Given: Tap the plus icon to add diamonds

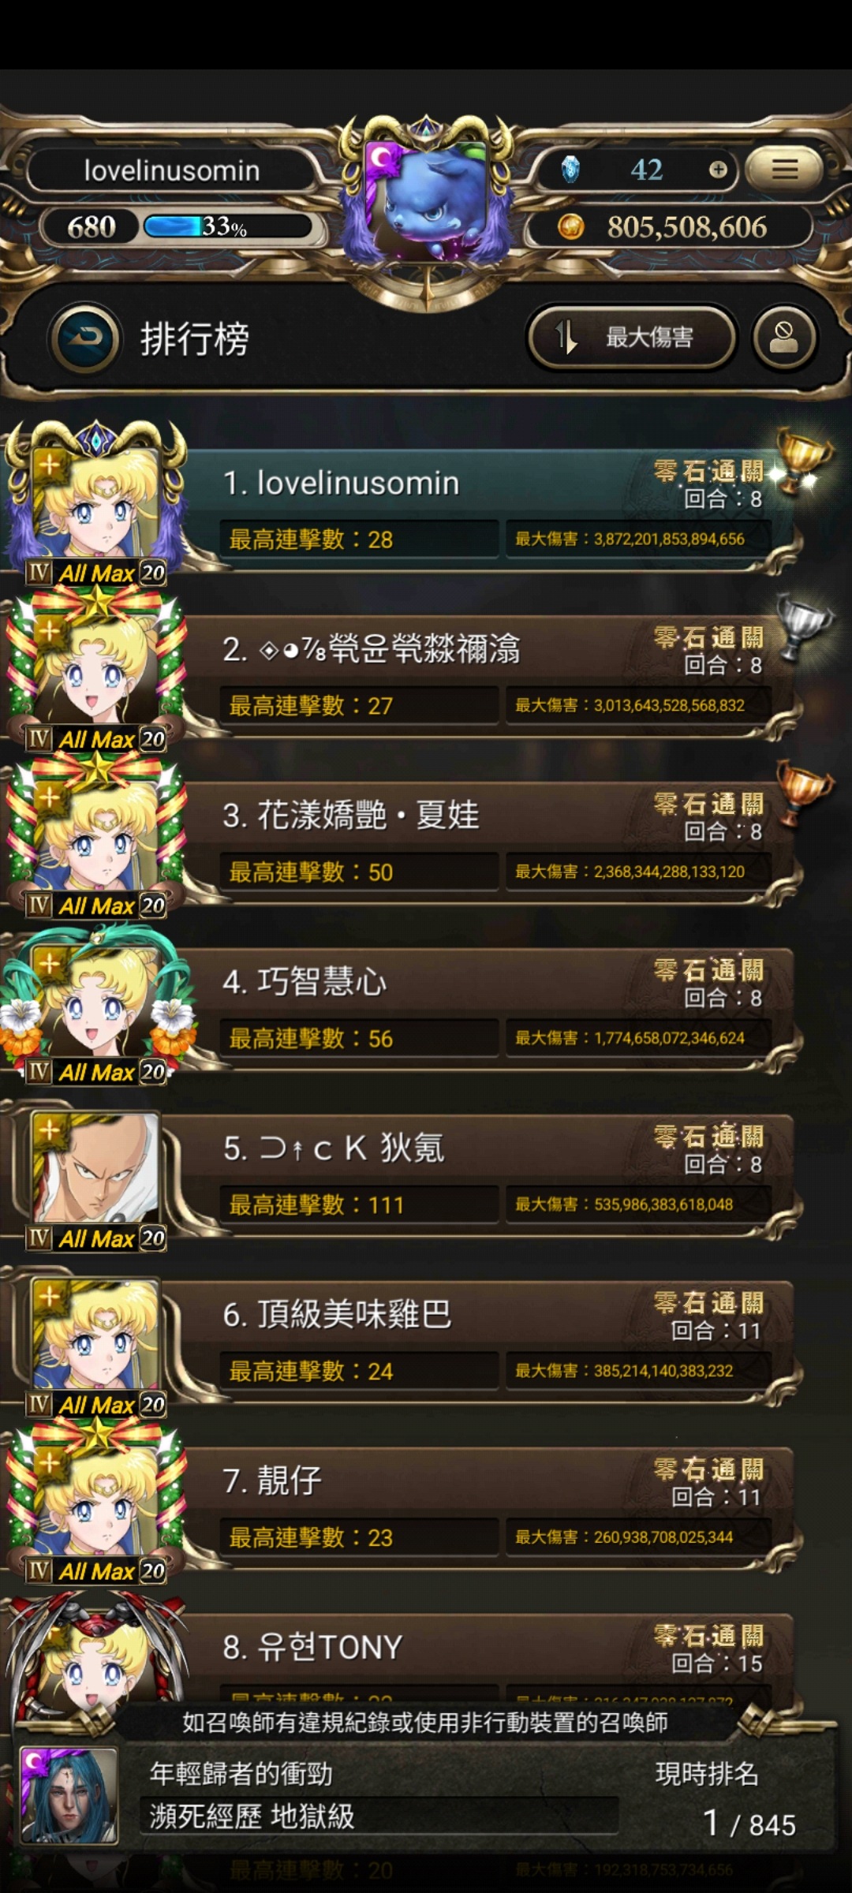Looking at the screenshot, I should [718, 170].
